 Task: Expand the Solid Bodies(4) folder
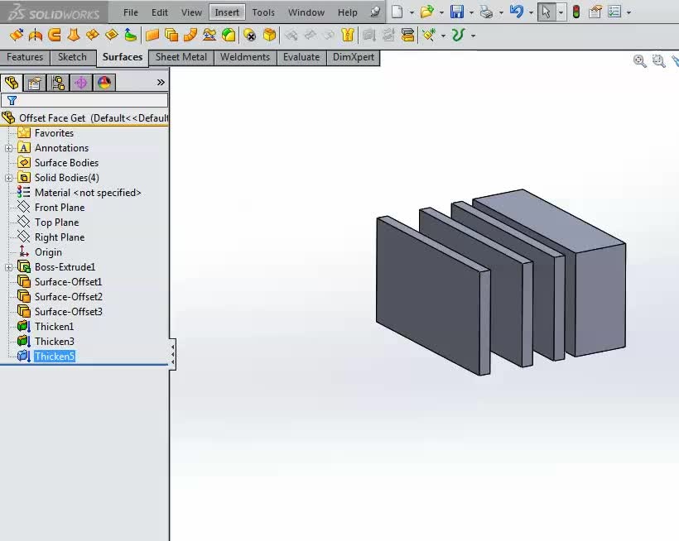tap(9, 178)
